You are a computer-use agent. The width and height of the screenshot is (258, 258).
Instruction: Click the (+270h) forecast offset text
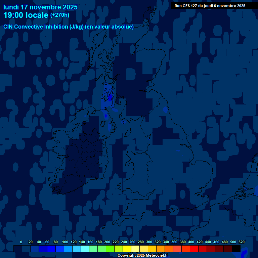(60, 15)
